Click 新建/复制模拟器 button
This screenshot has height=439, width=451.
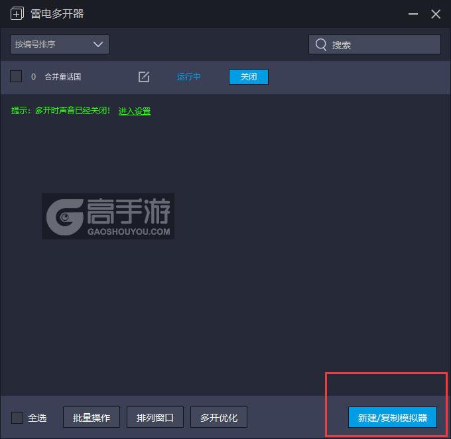click(x=393, y=417)
